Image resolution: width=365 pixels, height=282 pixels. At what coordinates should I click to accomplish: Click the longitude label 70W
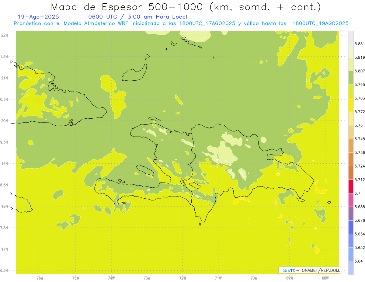point(254,278)
